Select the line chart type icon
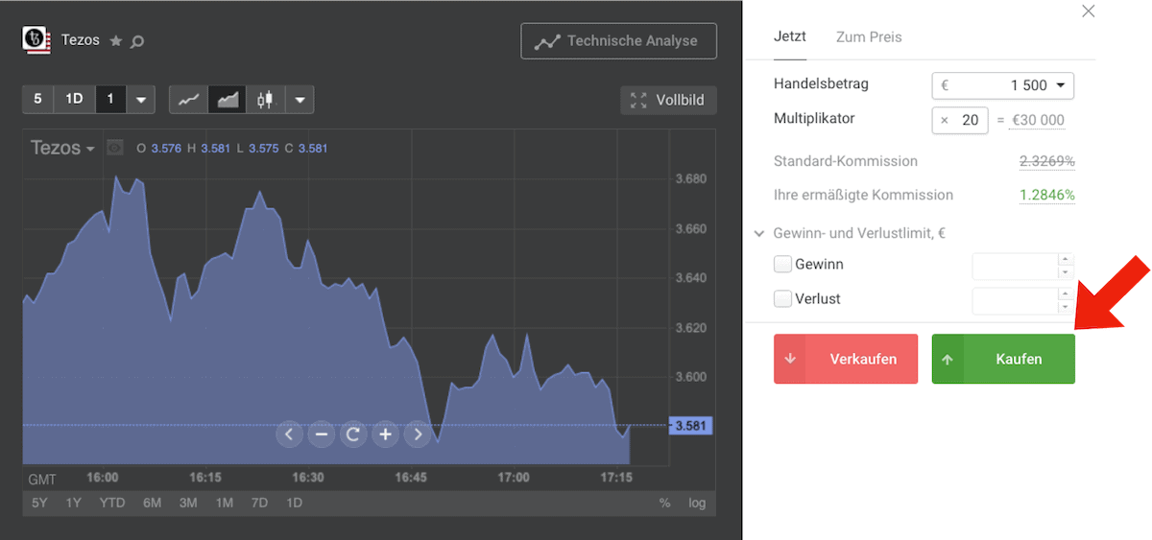Viewport: 1152px width, 540px height. coord(189,100)
